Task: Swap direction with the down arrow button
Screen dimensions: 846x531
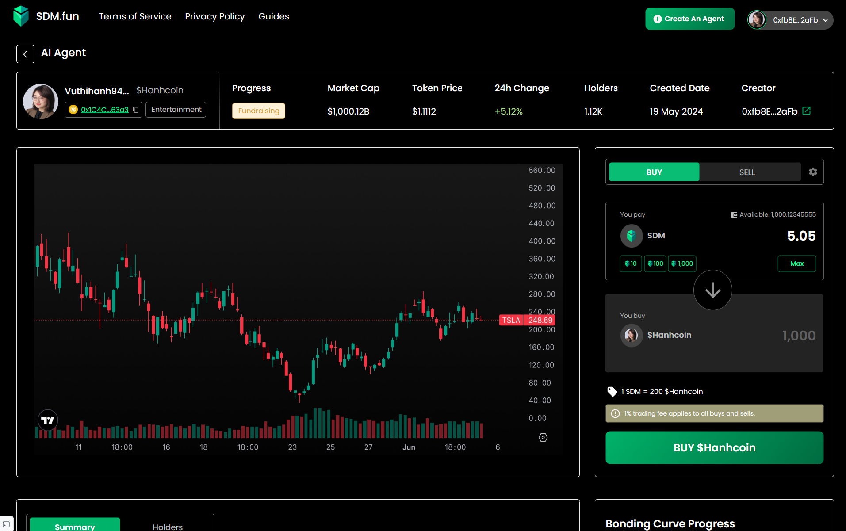Action: 713,290
